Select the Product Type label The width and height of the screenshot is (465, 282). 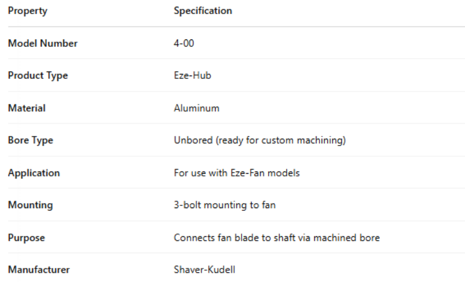point(38,76)
